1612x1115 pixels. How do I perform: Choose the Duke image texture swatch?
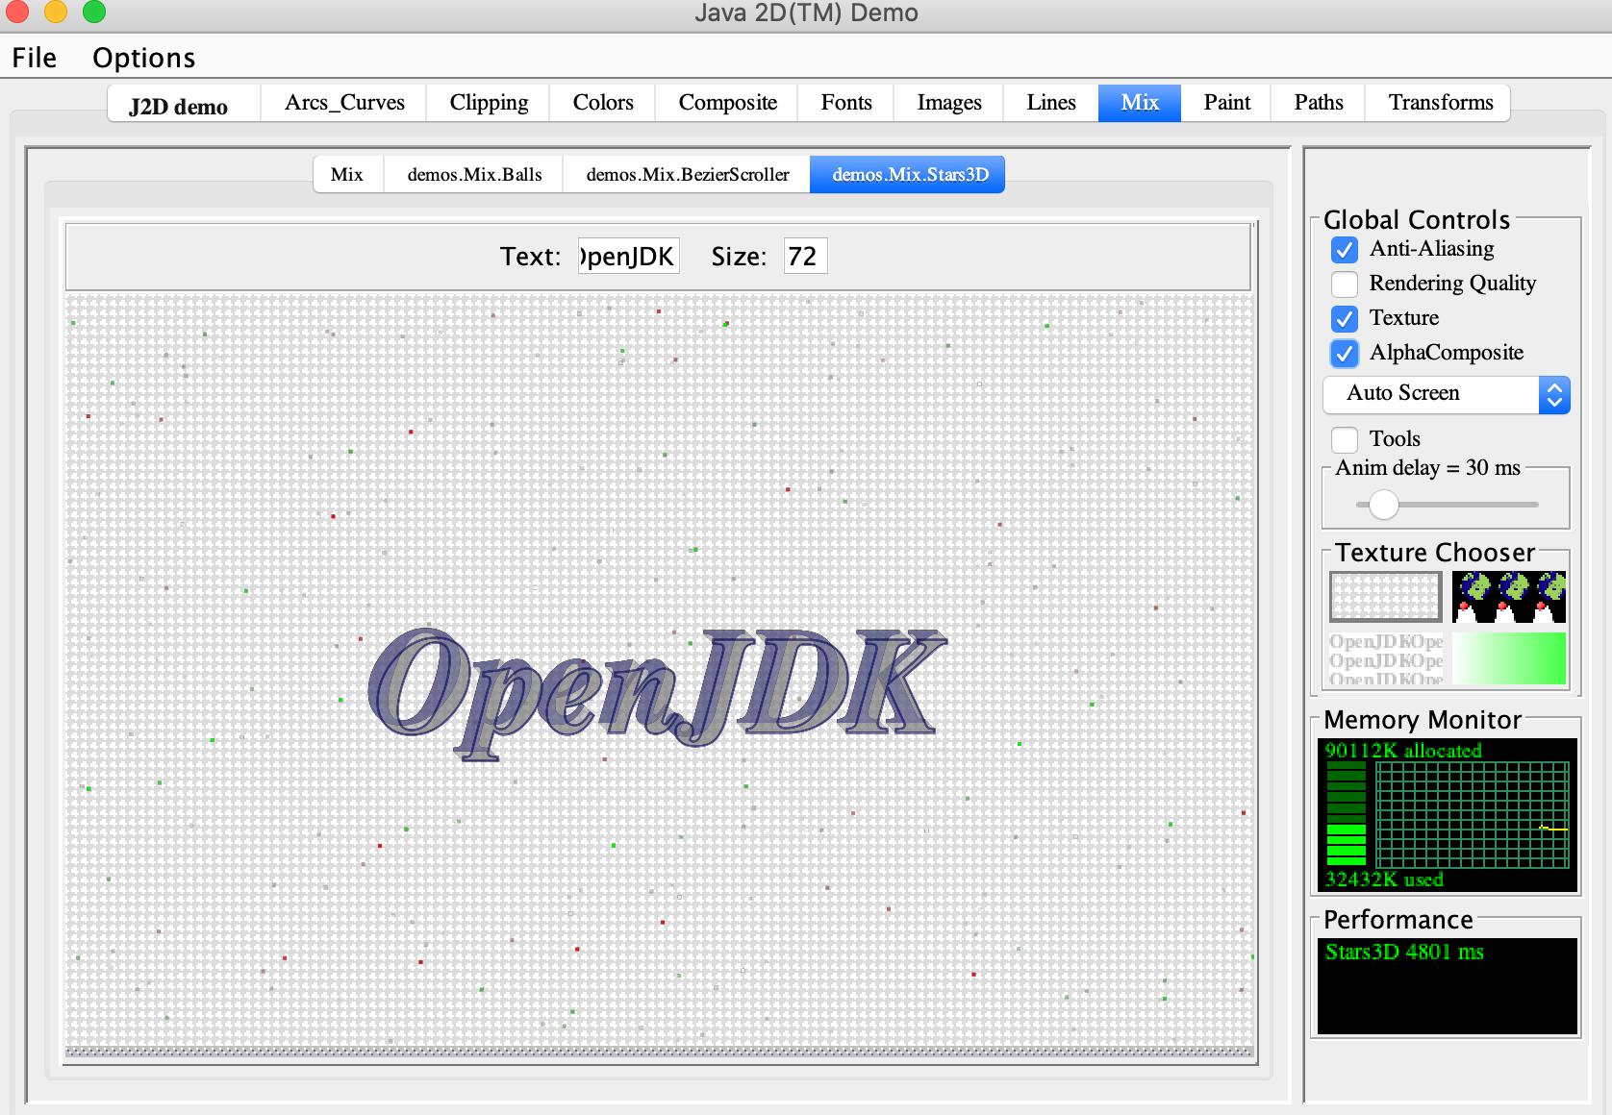[x=1508, y=597]
